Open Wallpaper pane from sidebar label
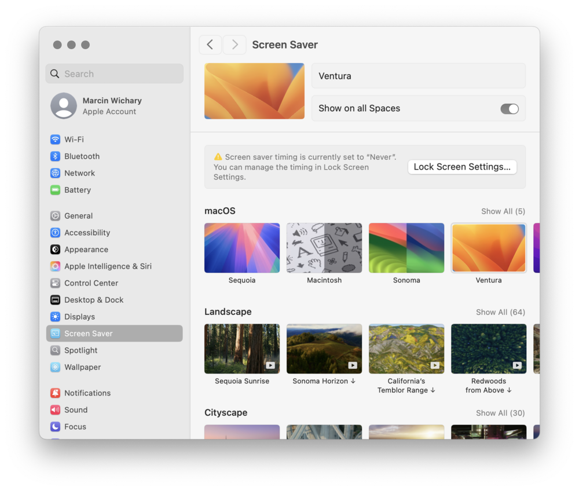Screen dimensions: 579x491 click(x=83, y=367)
